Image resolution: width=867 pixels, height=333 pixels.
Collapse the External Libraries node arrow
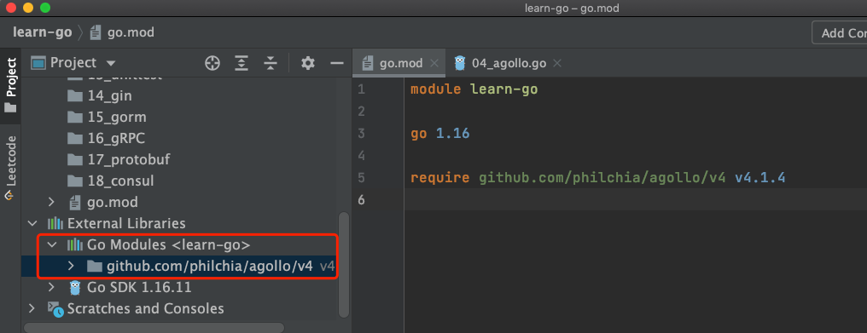(x=32, y=224)
